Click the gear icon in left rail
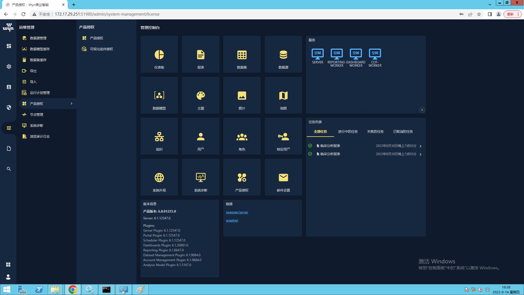 pyautogui.click(x=9, y=67)
